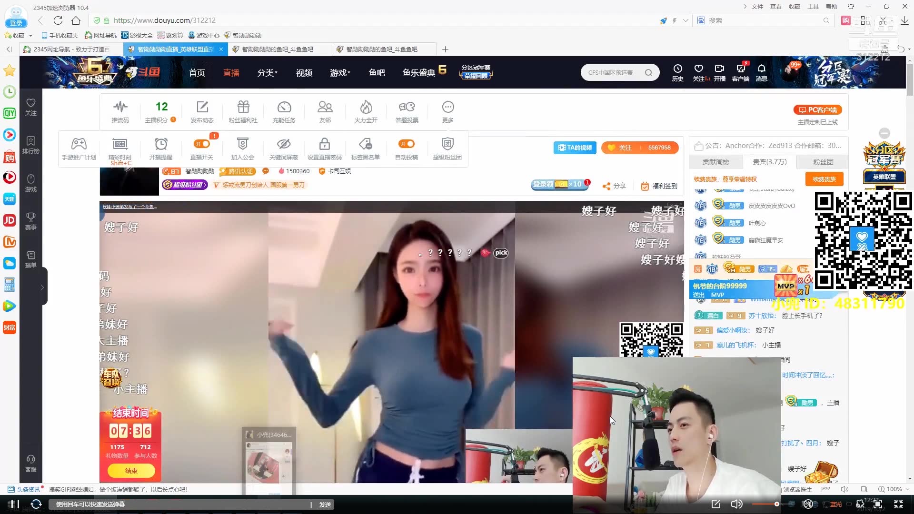Mute the player volume speaker
The width and height of the screenshot is (914, 514).
pos(736,504)
